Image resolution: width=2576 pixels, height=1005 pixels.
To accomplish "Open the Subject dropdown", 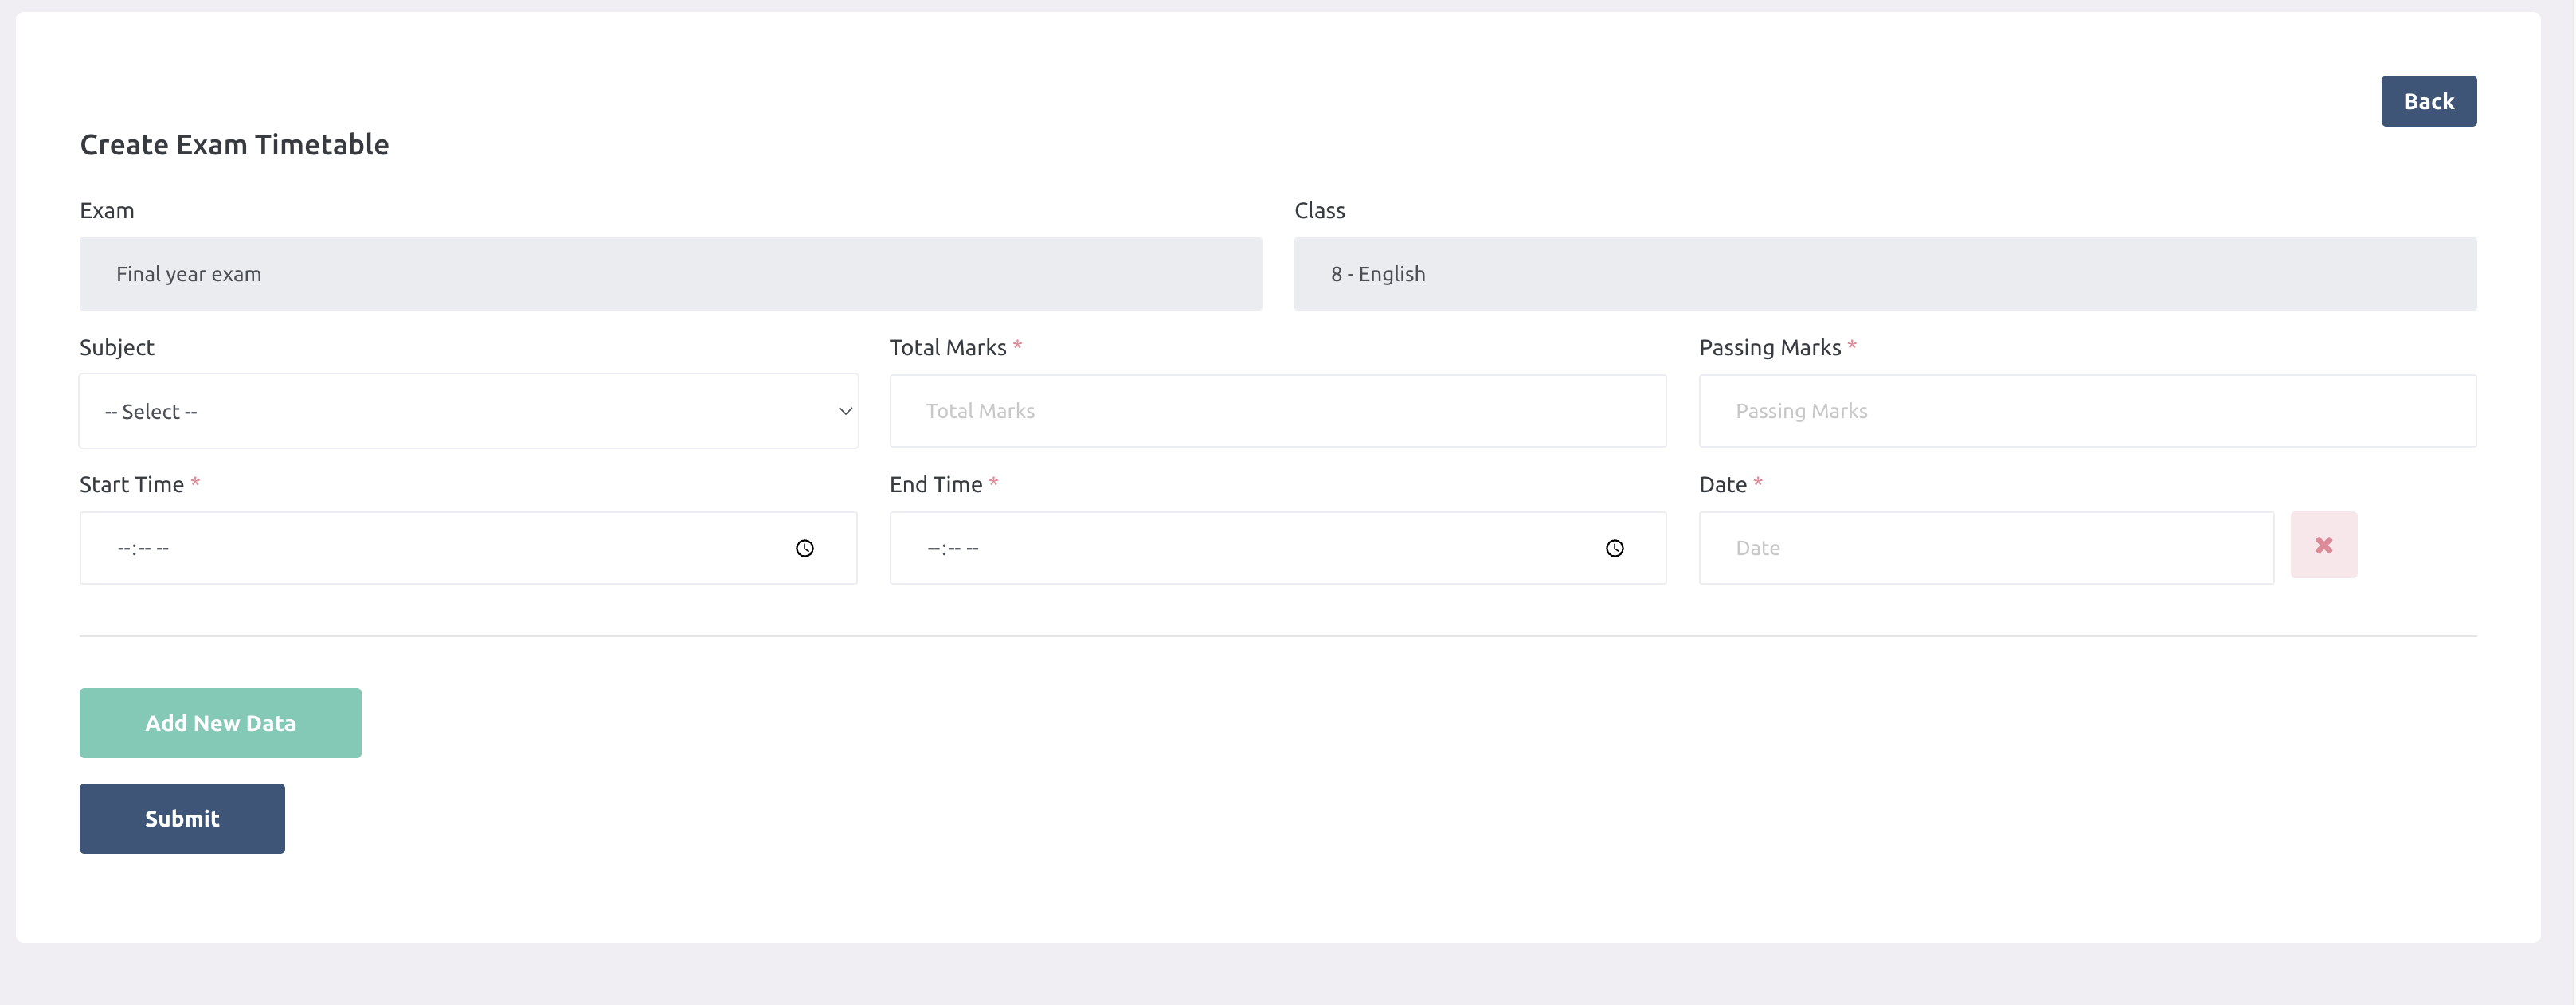I will click(468, 411).
